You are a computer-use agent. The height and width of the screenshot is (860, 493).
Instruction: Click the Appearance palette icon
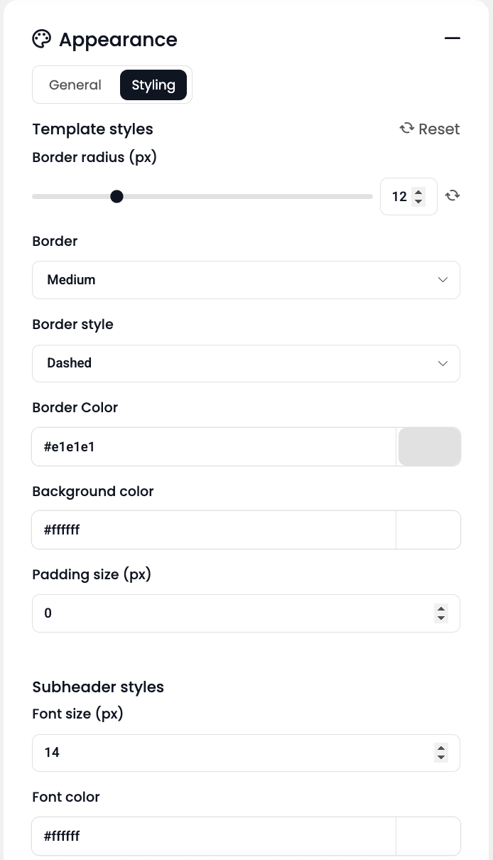42,39
